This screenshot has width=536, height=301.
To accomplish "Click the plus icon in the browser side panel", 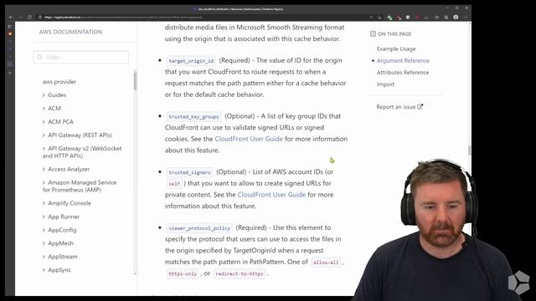I will [10, 73].
